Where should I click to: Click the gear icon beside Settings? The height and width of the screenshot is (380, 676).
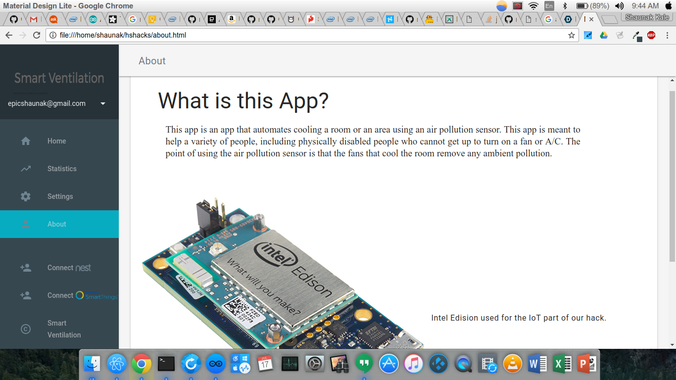pyautogui.click(x=26, y=196)
